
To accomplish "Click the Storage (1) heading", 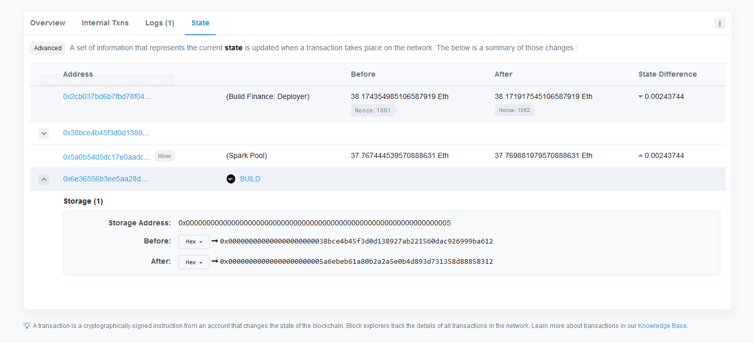I will (83, 201).
